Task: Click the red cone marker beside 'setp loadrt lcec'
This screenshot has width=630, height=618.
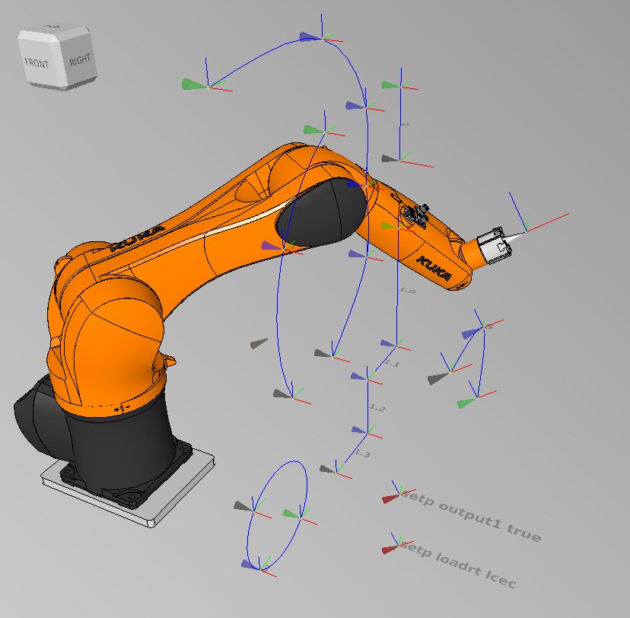Action: pos(390,550)
